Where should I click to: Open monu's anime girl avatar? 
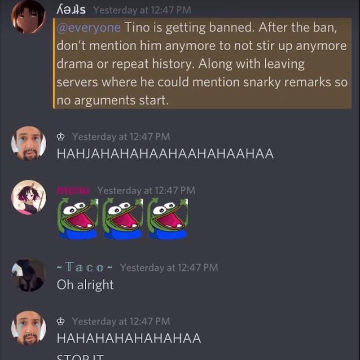[28, 197]
